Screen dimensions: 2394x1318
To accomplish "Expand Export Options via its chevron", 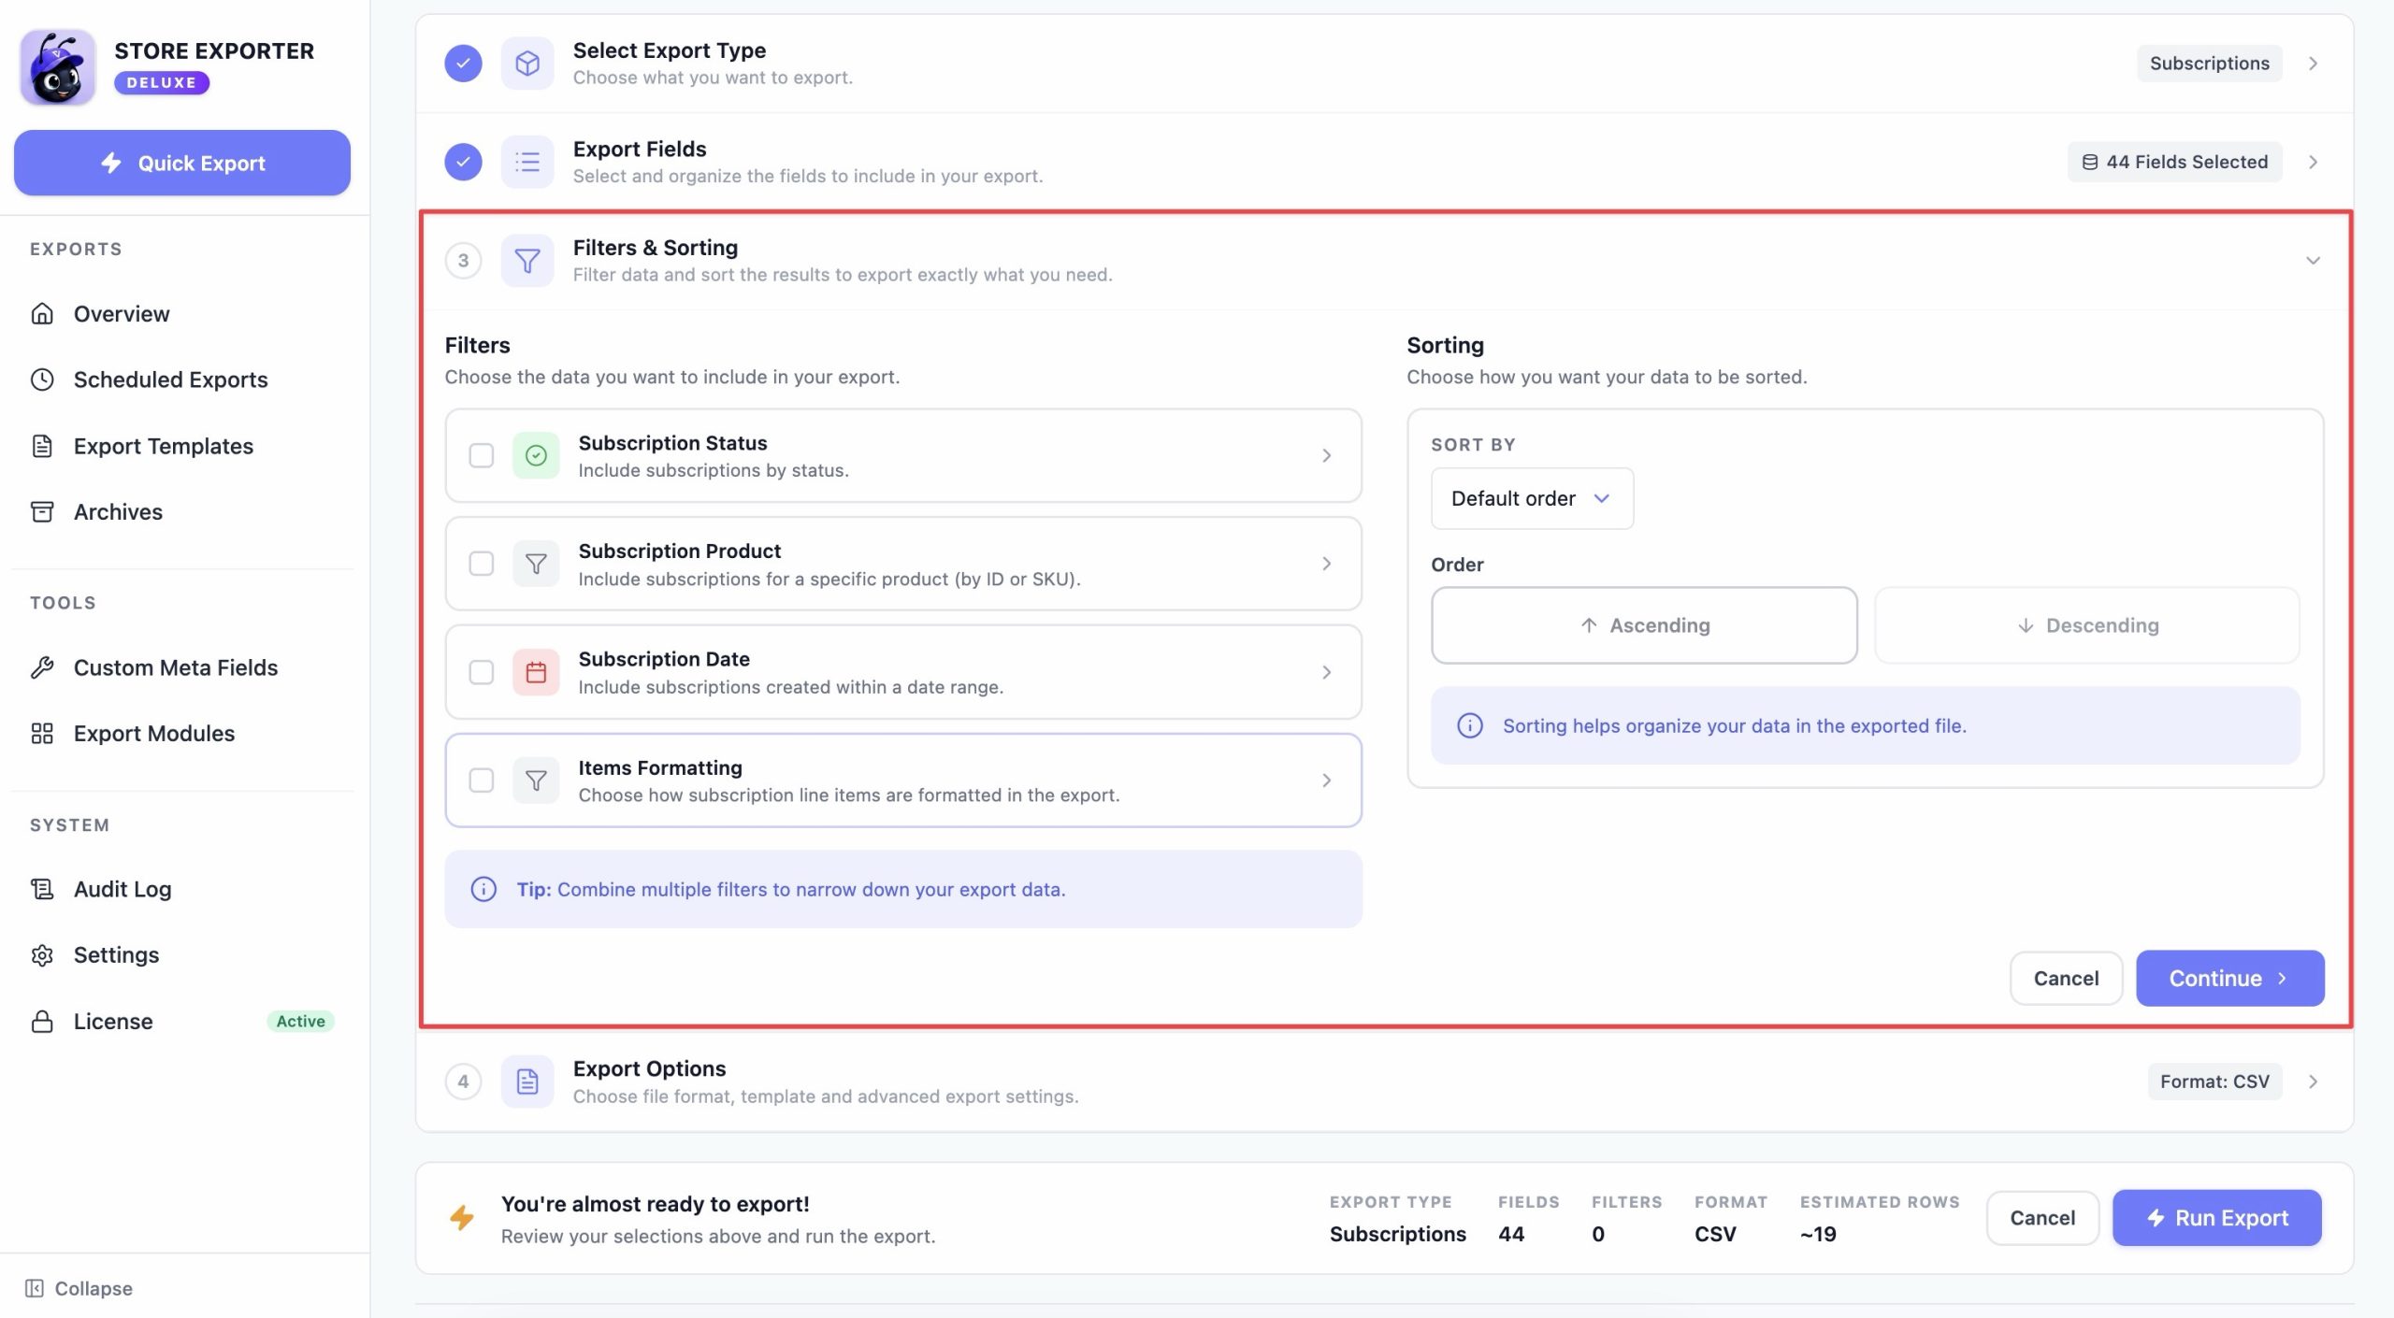I will pyautogui.click(x=2313, y=1082).
